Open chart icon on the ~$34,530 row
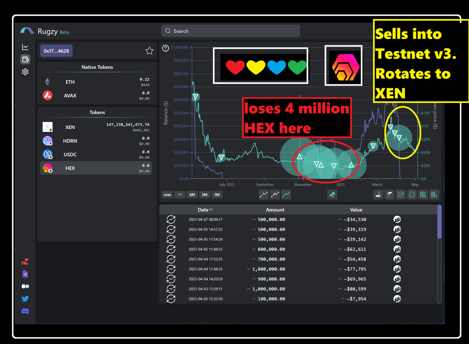Viewport: 469px width, 344px height. point(397,219)
